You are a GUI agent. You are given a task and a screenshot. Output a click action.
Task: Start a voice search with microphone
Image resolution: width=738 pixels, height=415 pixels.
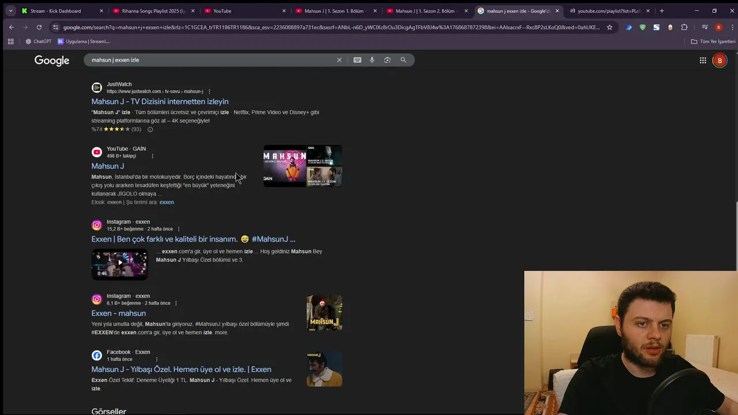click(x=372, y=60)
